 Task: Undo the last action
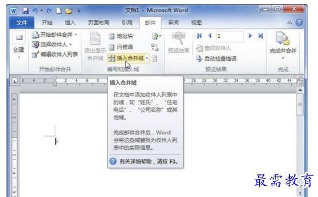pyautogui.click(x=35, y=11)
